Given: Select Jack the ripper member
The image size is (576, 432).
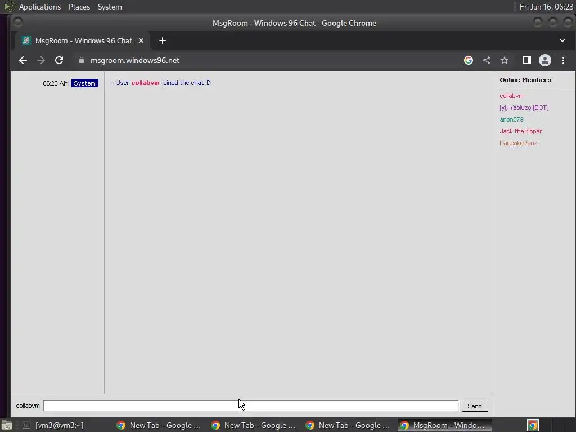Looking at the screenshot, I should 521,131.
